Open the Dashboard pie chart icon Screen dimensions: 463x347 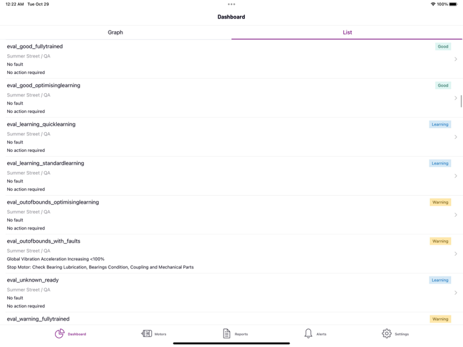[60, 334]
